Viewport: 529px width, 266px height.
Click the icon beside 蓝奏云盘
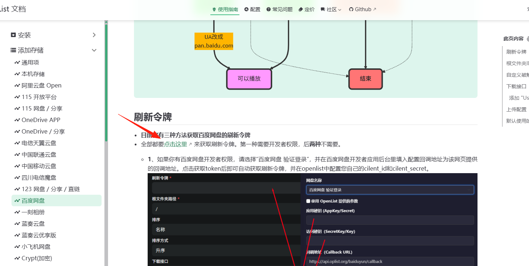click(x=17, y=224)
